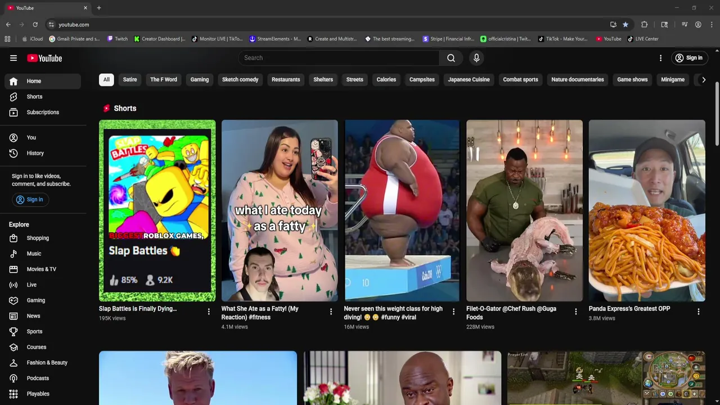Reload the page in browser toolbar
The image size is (720, 405).
[35, 25]
